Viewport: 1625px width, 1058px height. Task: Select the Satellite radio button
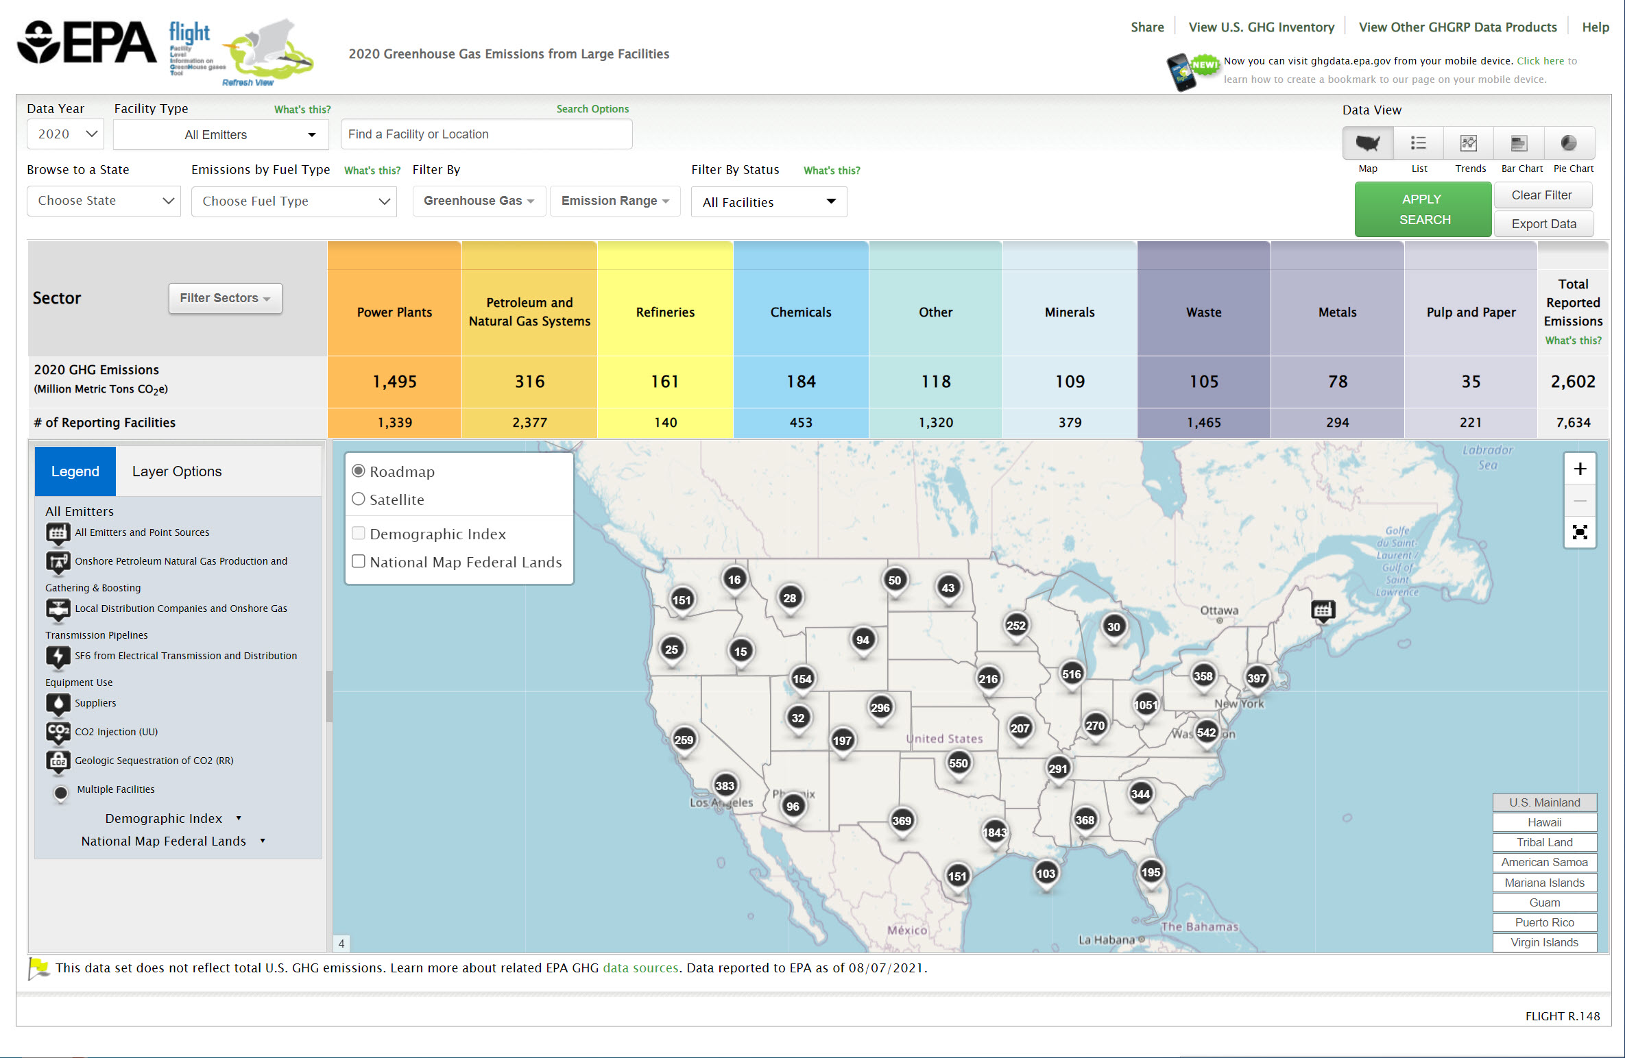359,500
